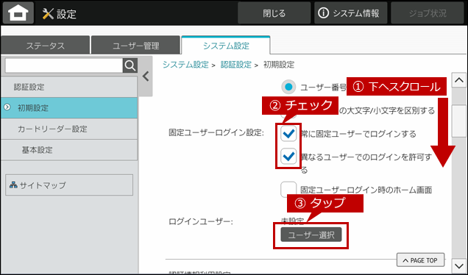Image resolution: width=468 pixels, height=275 pixels.
Task: Click 認証設定 breadcrumb link
Action: coord(235,65)
